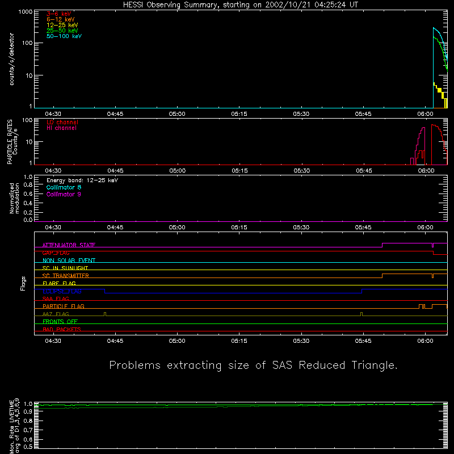
Task: Click the GAP_FLAG label
Action: (x=56, y=253)
